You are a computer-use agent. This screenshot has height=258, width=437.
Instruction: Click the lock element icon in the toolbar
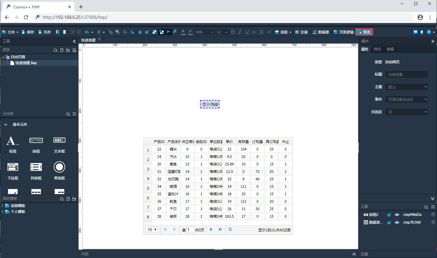140,32
